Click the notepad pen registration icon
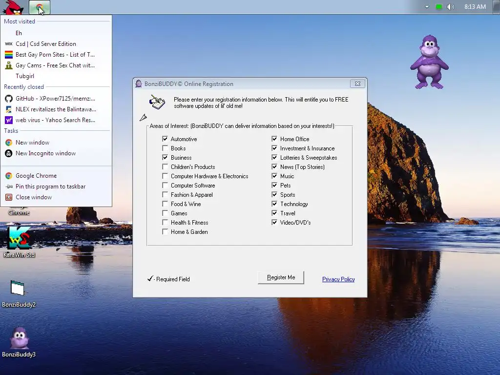Image resolution: width=500 pixels, height=375 pixels. pyautogui.click(x=157, y=102)
